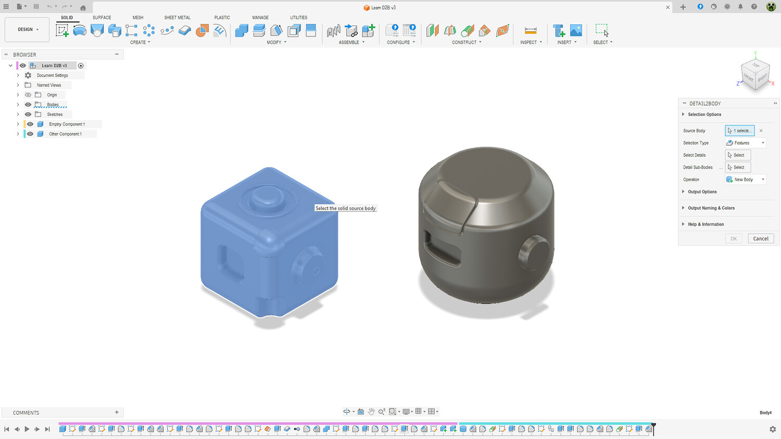Open the Design workspace dropdown
The width and height of the screenshot is (781, 439).
tap(27, 30)
